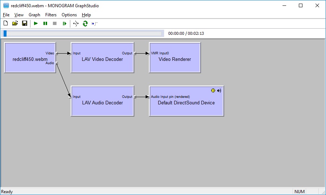Stop playback with the gray Stop button
The image size is (326, 195).
(55, 24)
